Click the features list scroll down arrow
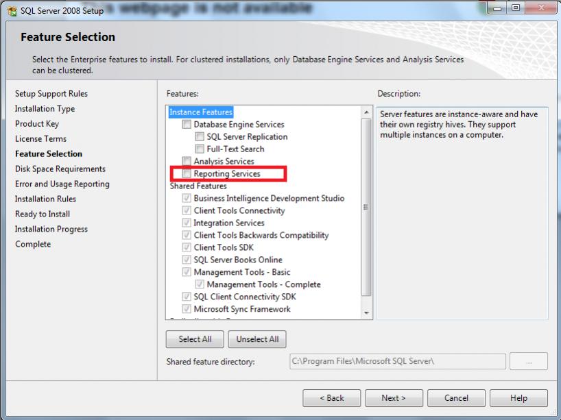561x420 pixels. [366, 313]
